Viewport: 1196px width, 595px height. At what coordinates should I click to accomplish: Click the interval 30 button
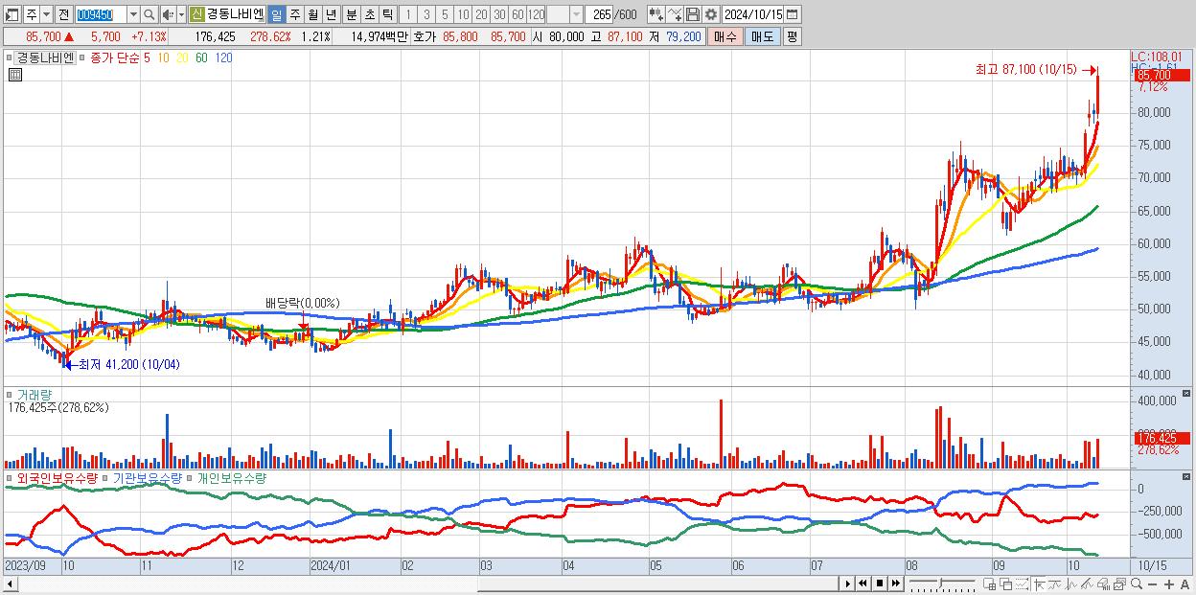pyautogui.click(x=499, y=14)
